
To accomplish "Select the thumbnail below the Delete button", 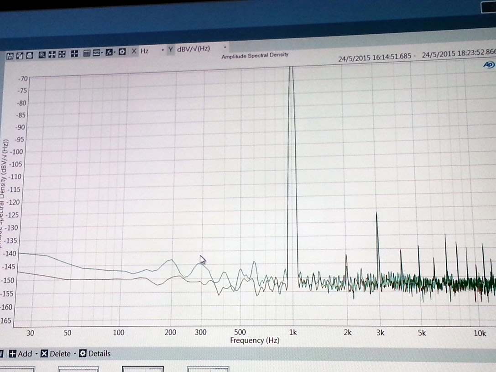I will point(78,369).
